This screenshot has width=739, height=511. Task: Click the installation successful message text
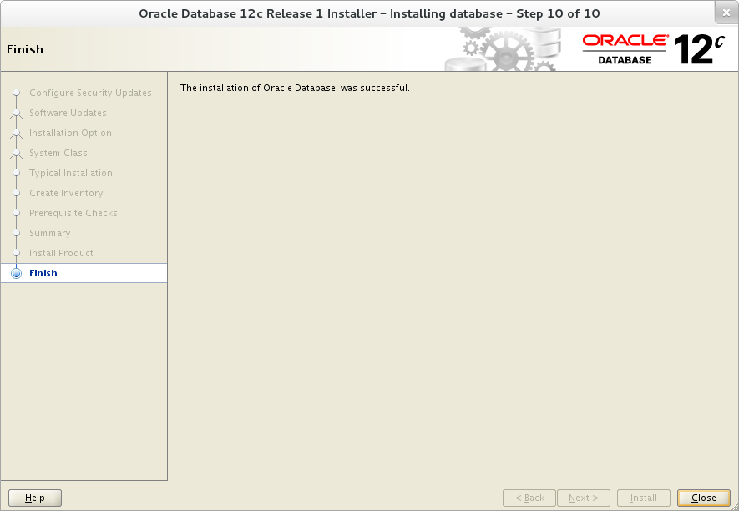pos(295,89)
